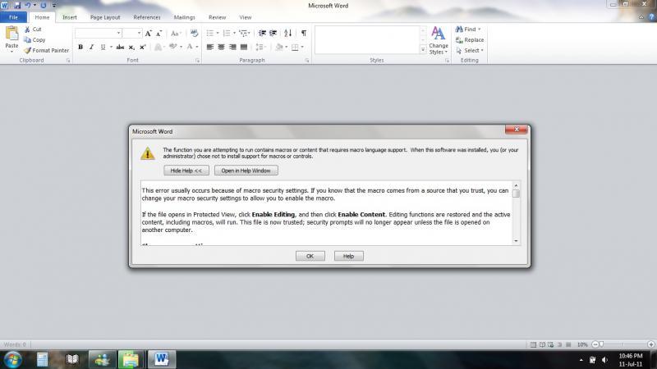The width and height of the screenshot is (657, 369).
Task: Click the Font Color icon
Action: click(x=190, y=47)
